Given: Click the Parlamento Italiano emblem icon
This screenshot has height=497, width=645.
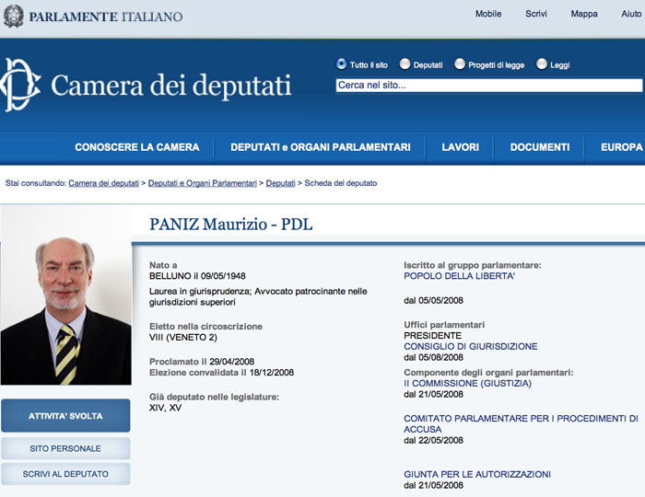Looking at the screenshot, I should coord(13,16).
